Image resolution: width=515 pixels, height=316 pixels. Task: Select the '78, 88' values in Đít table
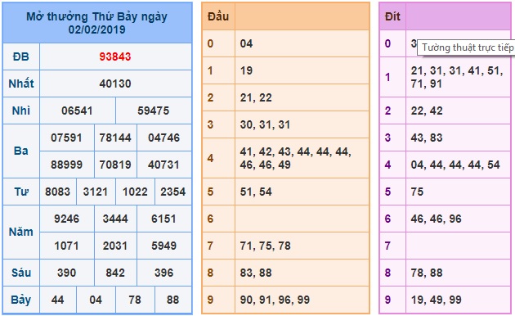tap(427, 273)
